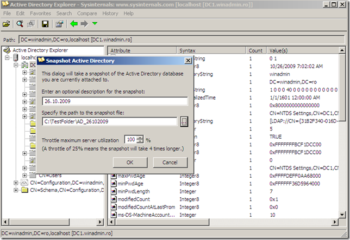The height and width of the screenshot is (240, 350).
Task: Click attribute pane horizontal scroll right arrow
Action: (x=335, y=222)
